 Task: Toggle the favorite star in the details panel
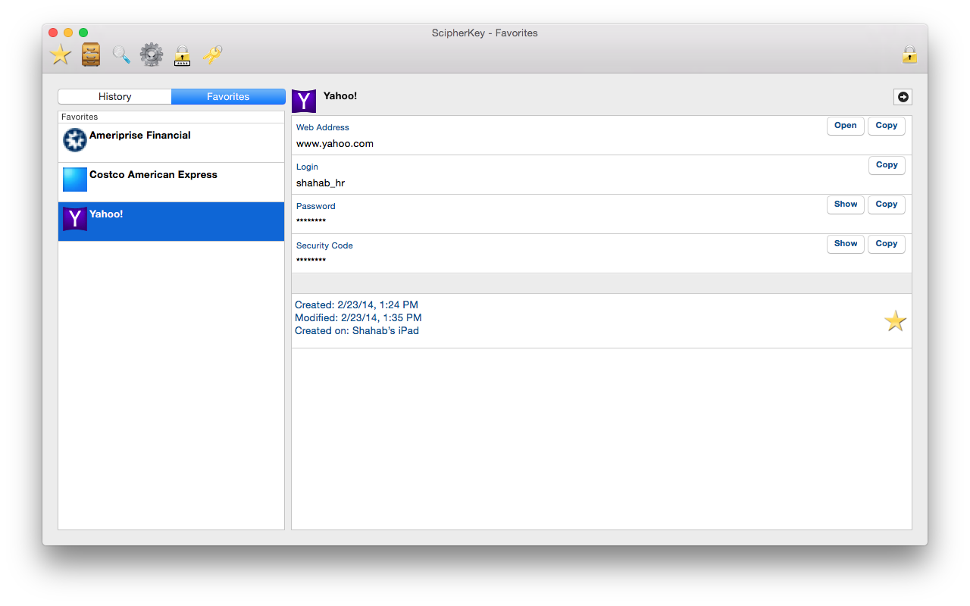(x=895, y=321)
